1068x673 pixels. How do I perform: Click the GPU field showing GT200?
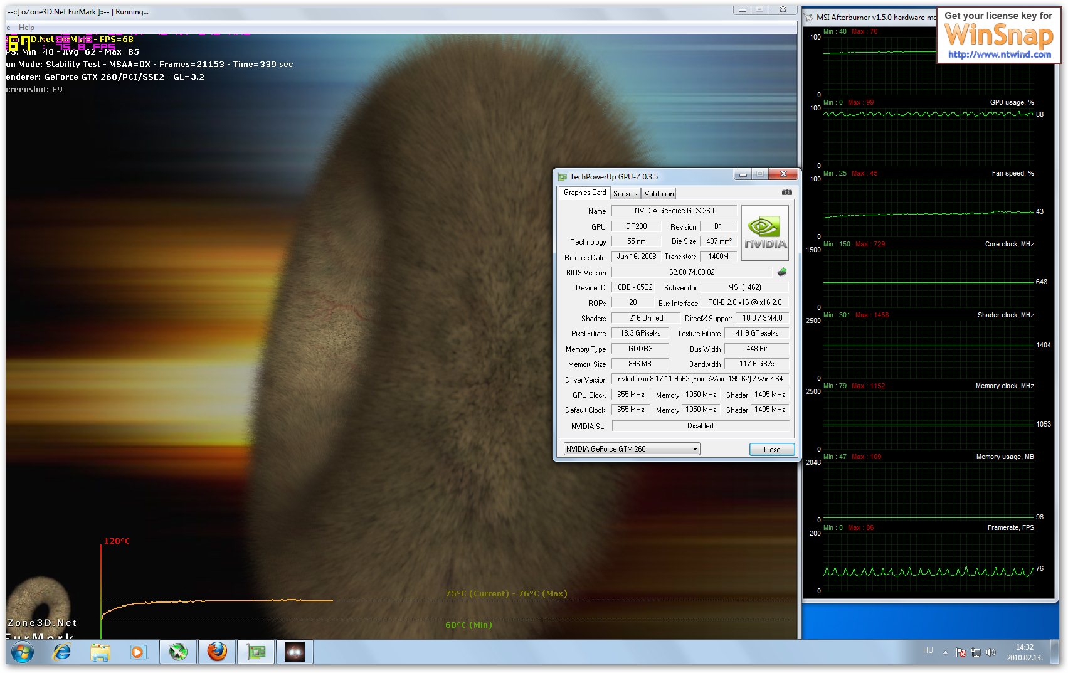pyautogui.click(x=636, y=226)
